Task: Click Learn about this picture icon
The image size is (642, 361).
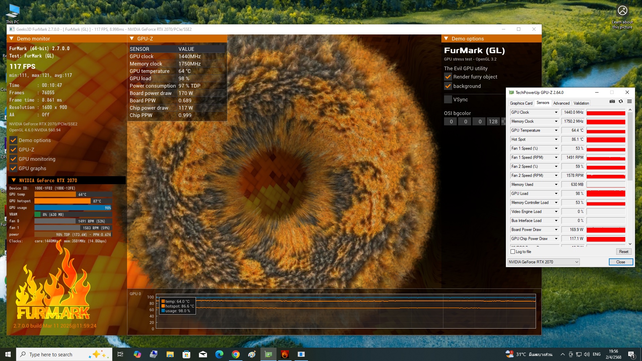Action: click(x=622, y=17)
